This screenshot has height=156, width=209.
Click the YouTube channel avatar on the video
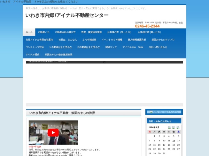(33, 125)
